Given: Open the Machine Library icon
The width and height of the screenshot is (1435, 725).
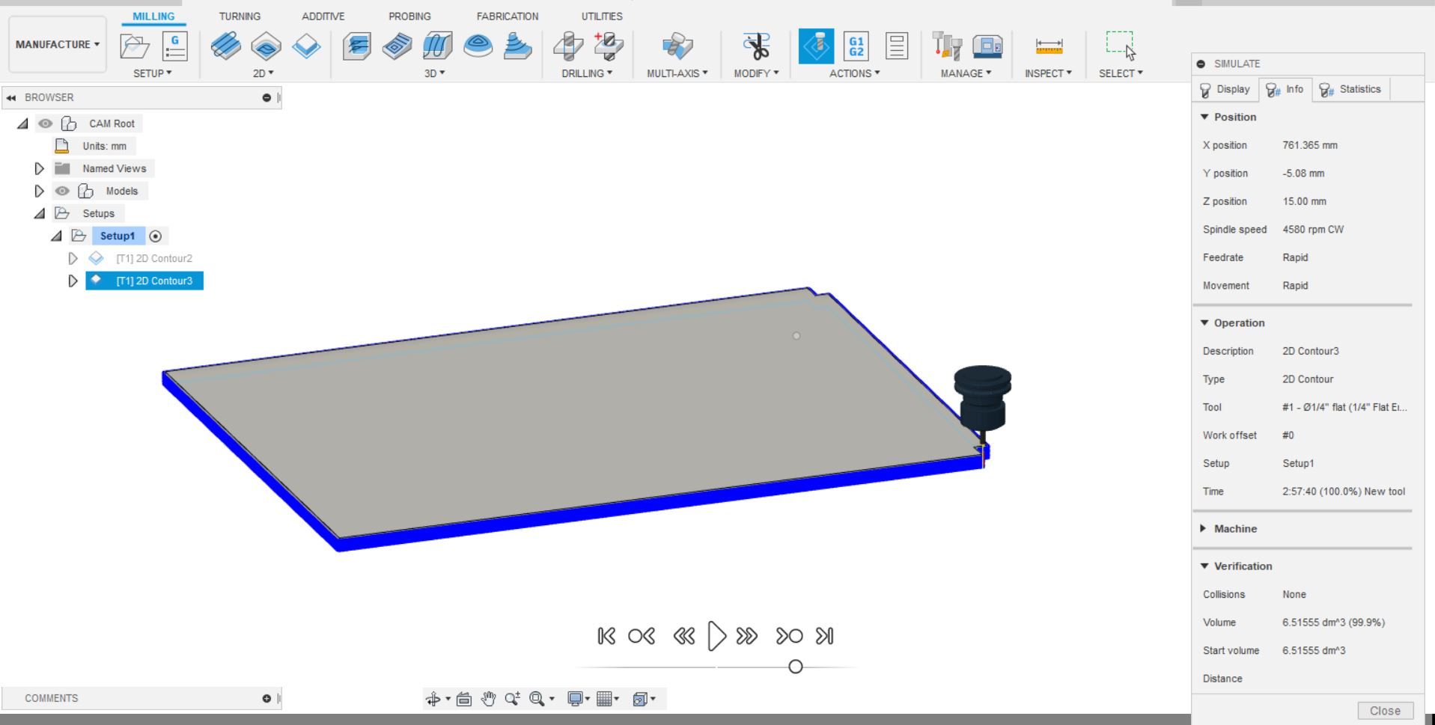Looking at the screenshot, I should point(987,46).
